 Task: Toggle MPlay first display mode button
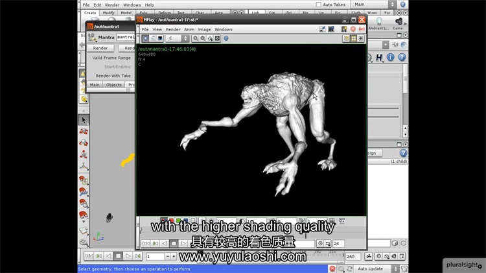tap(145, 38)
